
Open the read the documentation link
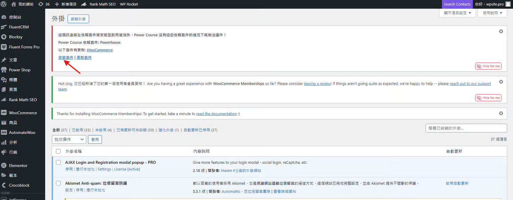point(216,114)
